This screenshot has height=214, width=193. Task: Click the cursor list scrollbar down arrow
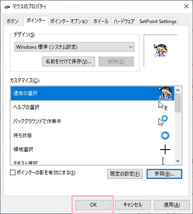[178, 161]
